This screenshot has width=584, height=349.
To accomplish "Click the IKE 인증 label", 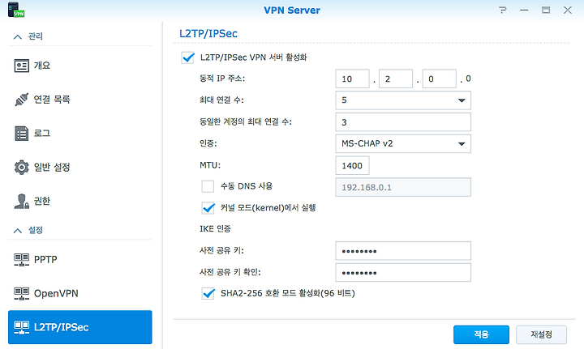I will [x=215, y=228].
